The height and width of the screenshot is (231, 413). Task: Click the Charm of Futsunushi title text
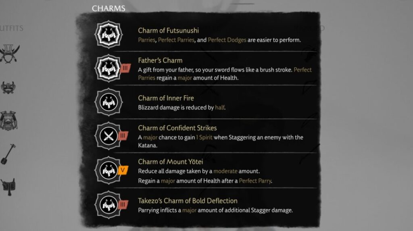[x=168, y=31]
